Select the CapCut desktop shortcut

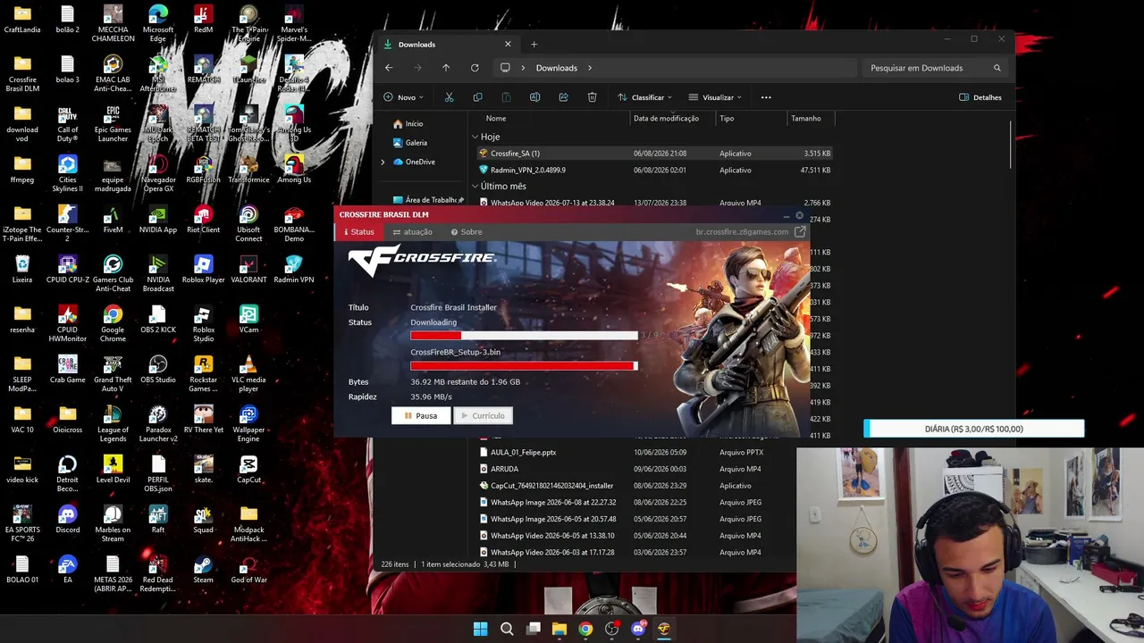click(248, 470)
